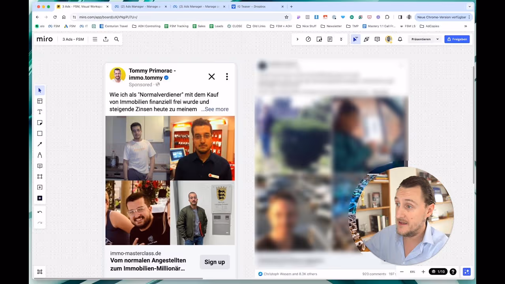Image resolution: width=505 pixels, height=284 pixels.
Task: Open the Chrome extensions puzzle icon
Action: pos(387,17)
